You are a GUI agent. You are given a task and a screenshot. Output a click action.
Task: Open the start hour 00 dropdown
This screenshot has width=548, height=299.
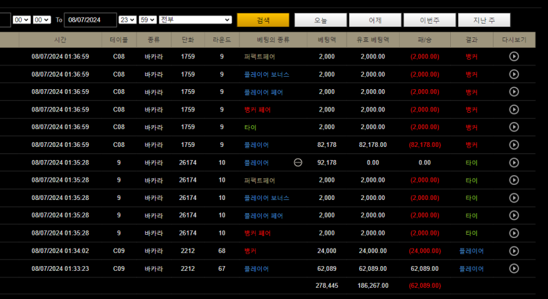point(22,20)
